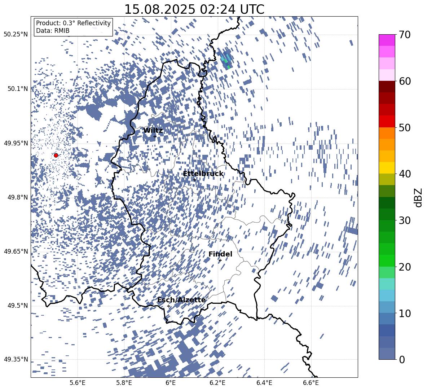Click the Ettelbruck station cross marker
The image size is (427, 390).
pos(194,180)
